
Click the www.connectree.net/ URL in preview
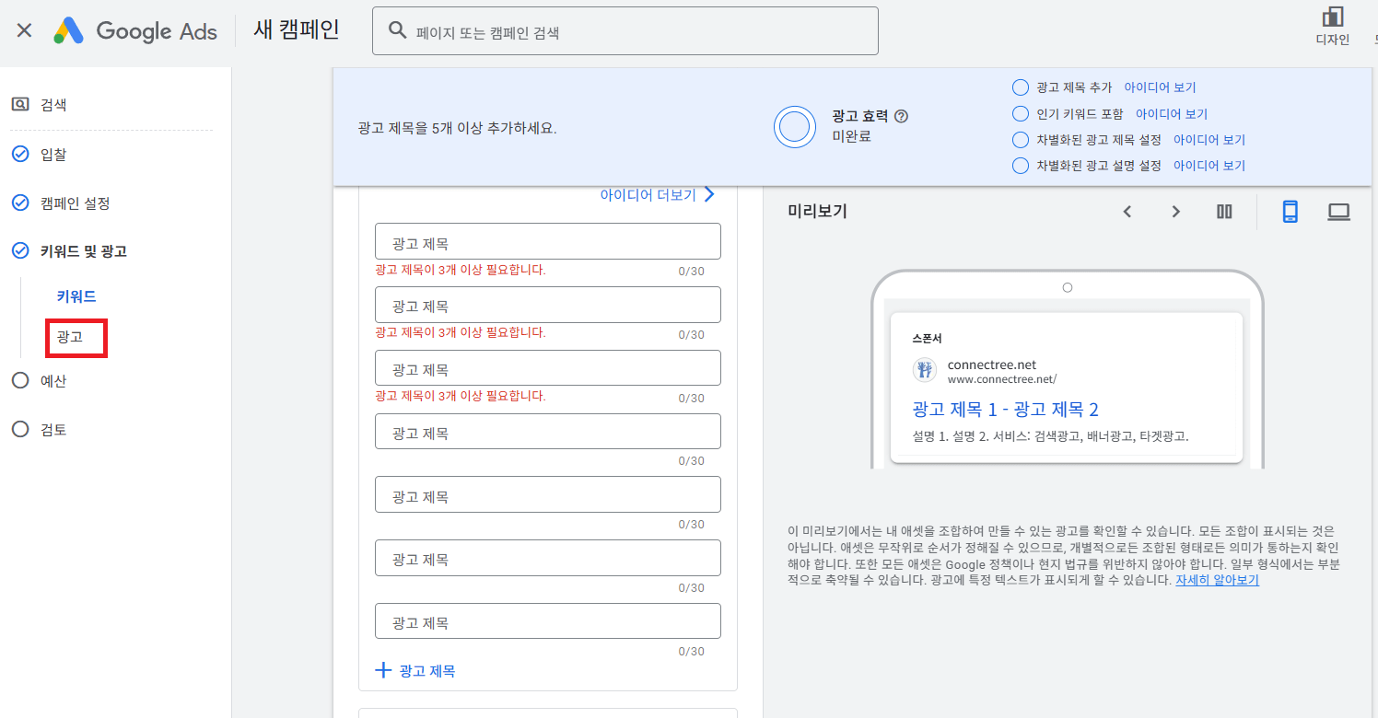coord(1002,378)
